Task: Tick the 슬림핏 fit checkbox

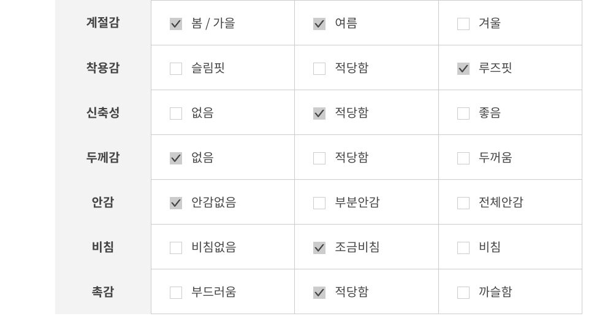Action: pos(176,69)
